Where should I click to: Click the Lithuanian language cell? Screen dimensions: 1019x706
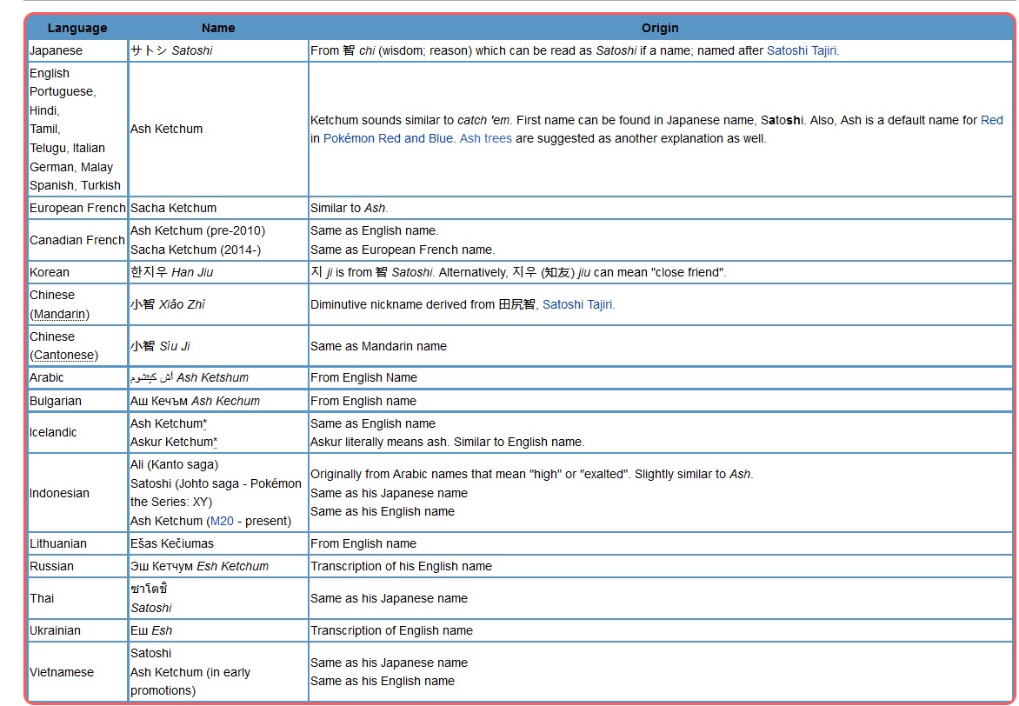77,543
